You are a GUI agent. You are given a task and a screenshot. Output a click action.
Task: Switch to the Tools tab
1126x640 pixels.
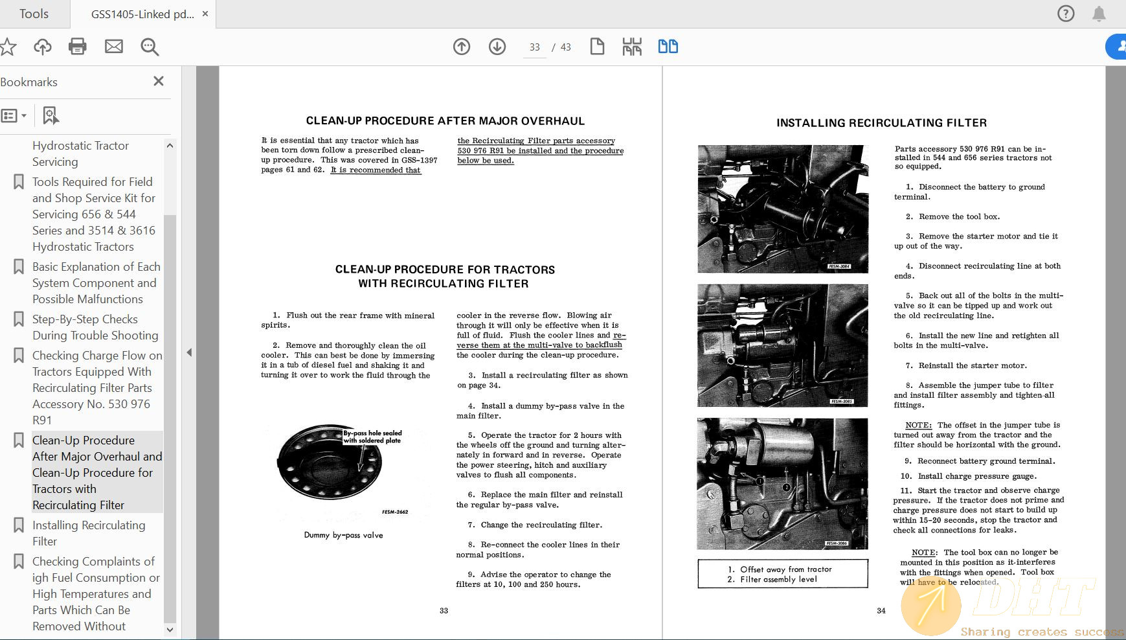[33, 14]
